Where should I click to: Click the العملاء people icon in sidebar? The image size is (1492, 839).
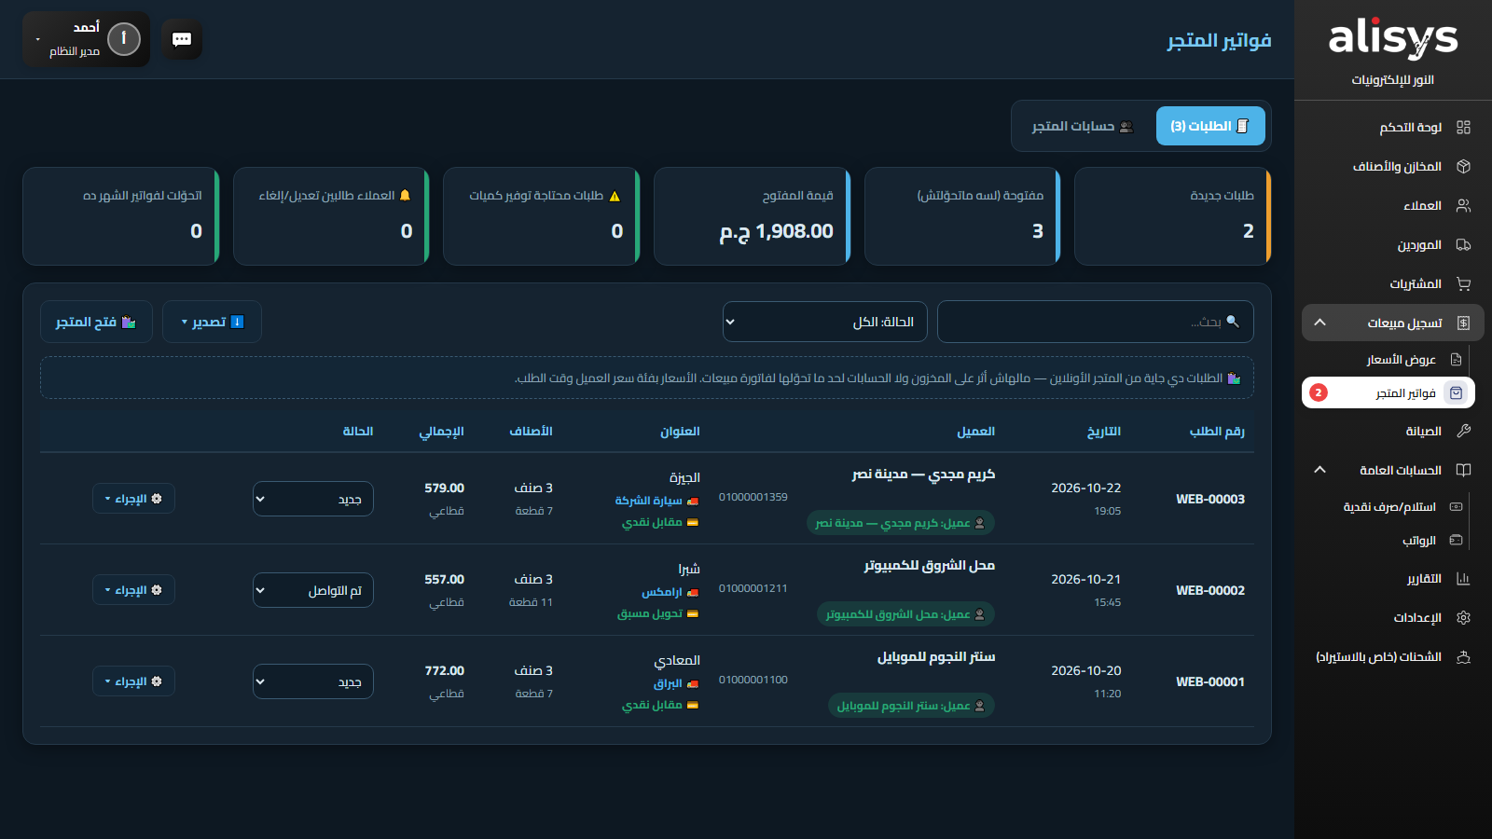tap(1463, 206)
